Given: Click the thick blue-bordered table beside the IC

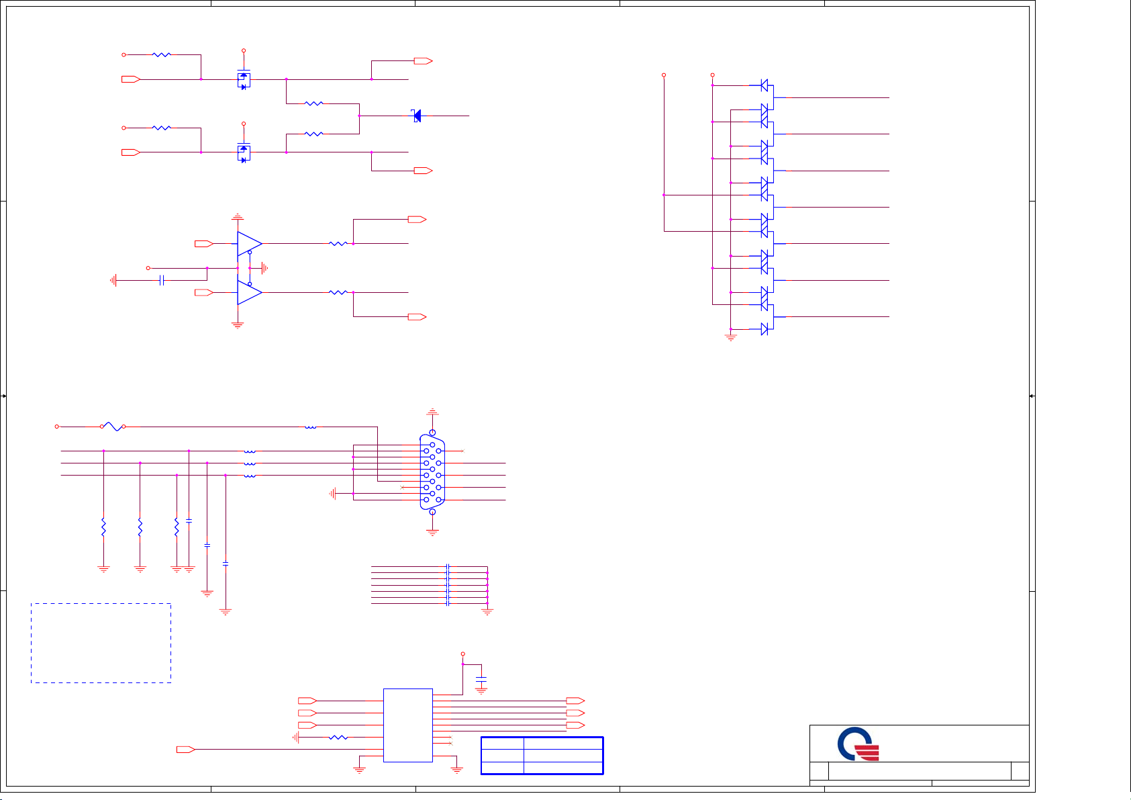Looking at the screenshot, I should pyautogui.click(x=542, y=756).
